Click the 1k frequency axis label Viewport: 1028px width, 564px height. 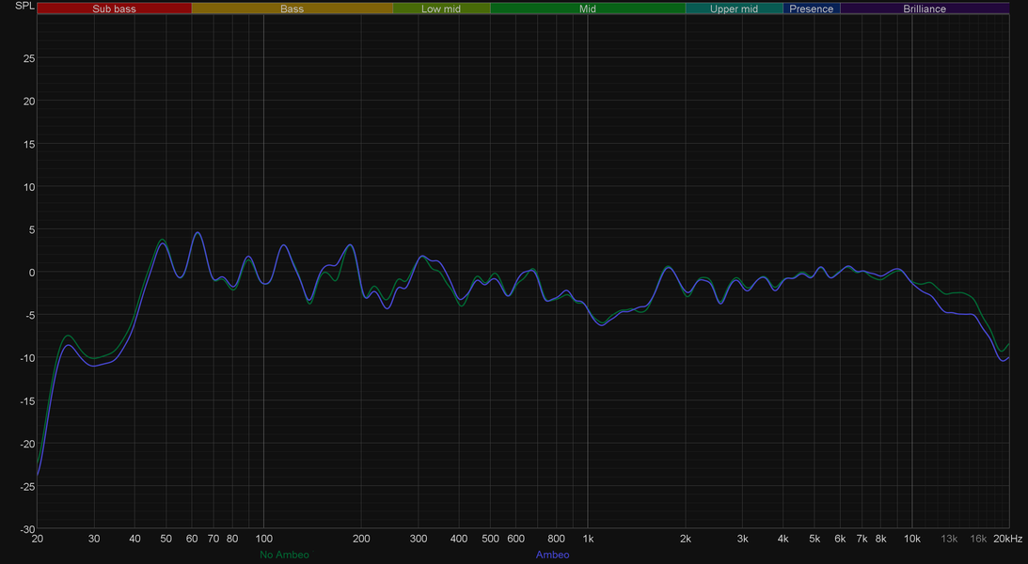tap(588, 539)
